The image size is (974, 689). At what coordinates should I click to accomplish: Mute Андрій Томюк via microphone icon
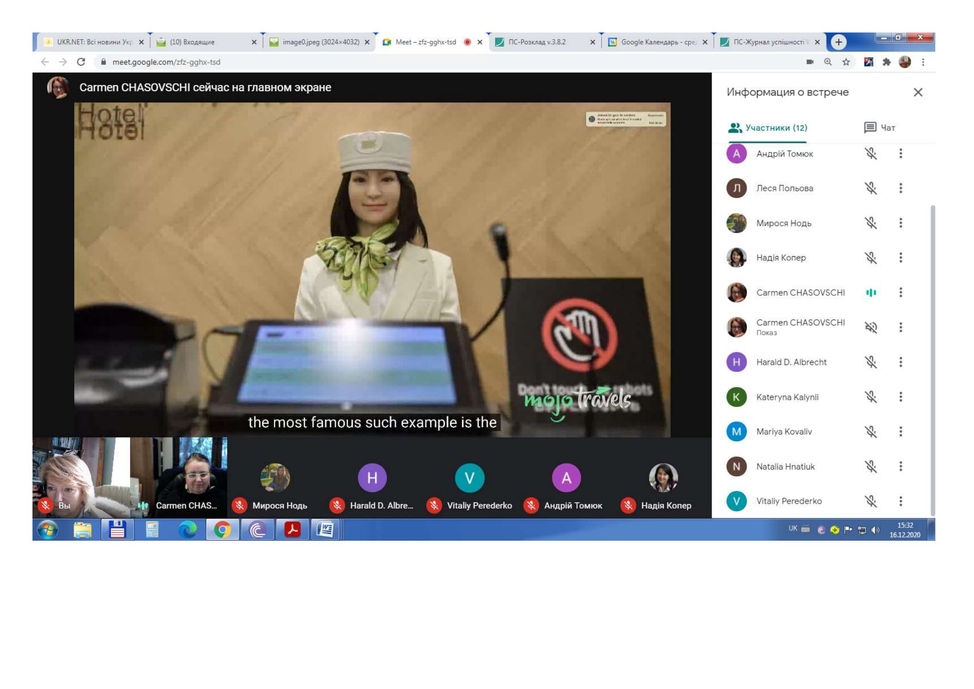click(x=870, y=154)
